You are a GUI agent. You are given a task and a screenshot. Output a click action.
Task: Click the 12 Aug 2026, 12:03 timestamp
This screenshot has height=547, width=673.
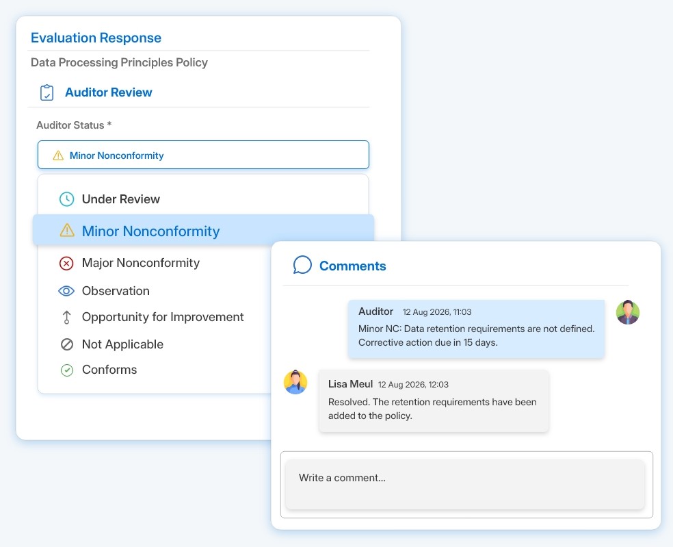[x=413, y=385]
